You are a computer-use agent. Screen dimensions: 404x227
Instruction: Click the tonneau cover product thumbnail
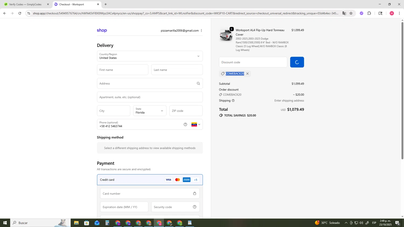226,35
